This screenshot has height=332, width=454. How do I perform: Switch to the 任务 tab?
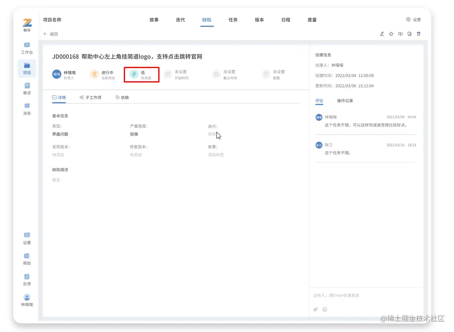coord(233,19)
